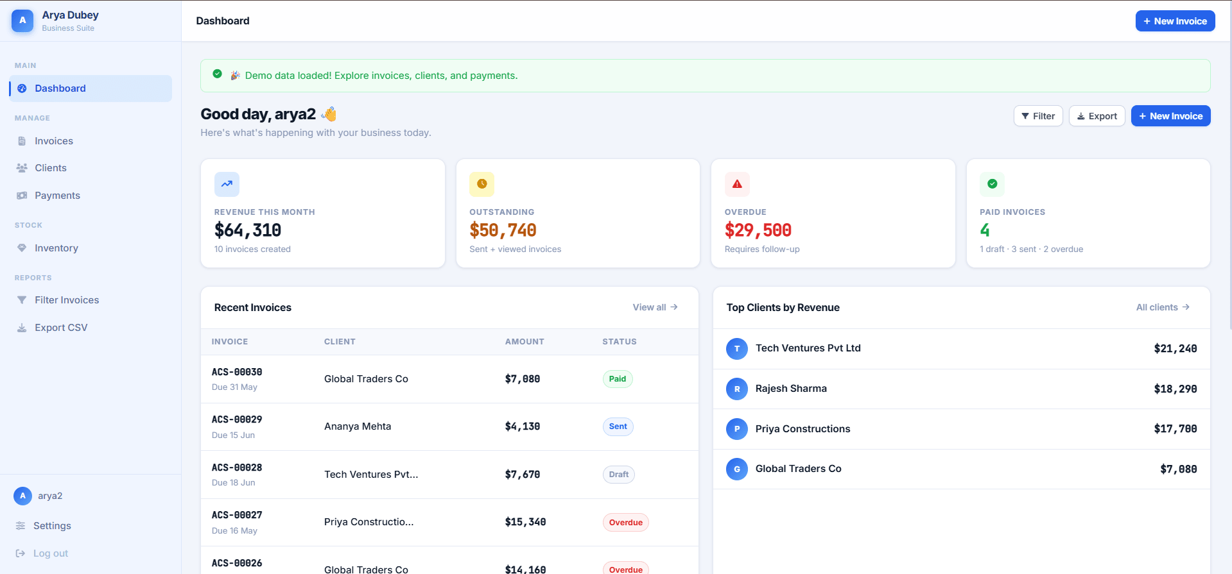Click the paid invoices checkmark icon
The width and height of the screenshot is (1232, 574).
(992, 184)
